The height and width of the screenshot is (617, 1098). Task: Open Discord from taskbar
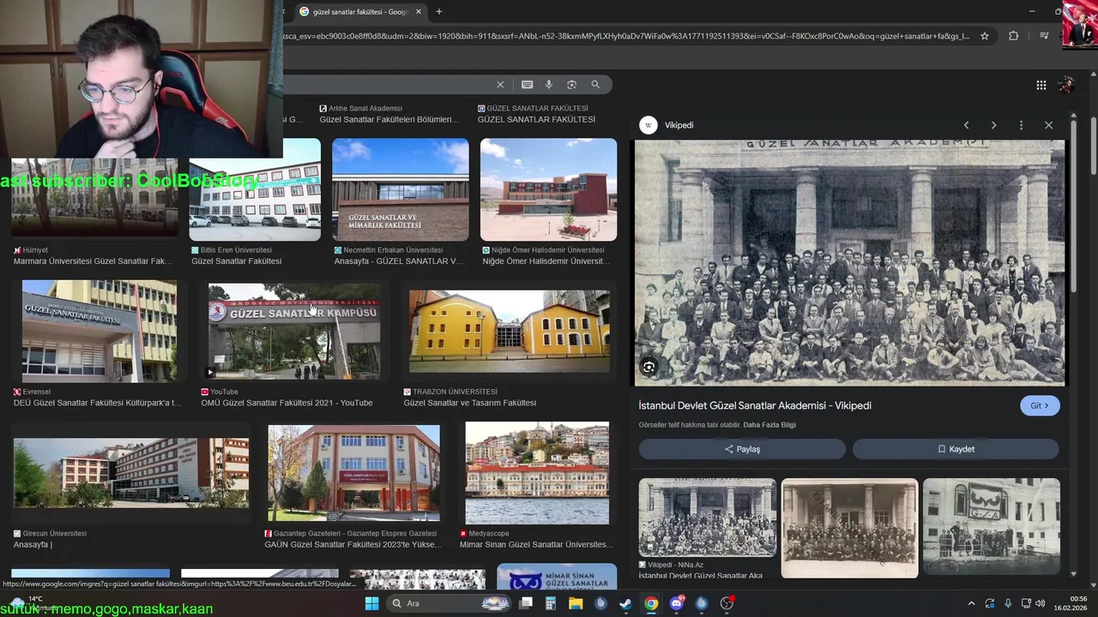click(677, 603)
